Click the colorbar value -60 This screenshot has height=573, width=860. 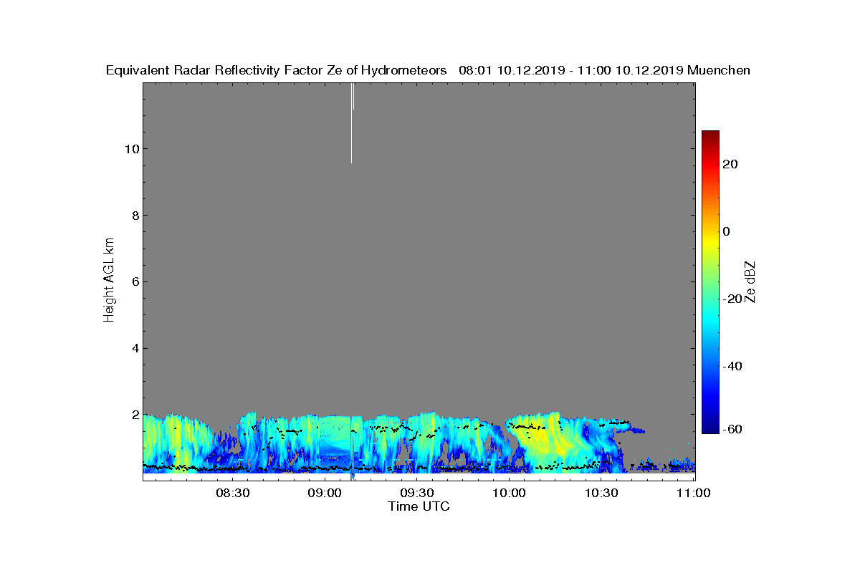(x=731, y=429)
